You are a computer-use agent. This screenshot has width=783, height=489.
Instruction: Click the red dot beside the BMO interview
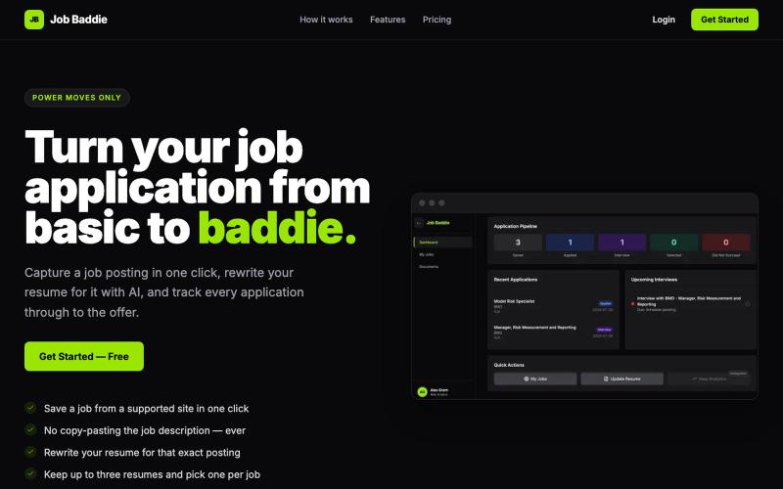pyautogui.click(x=632, y=304)
